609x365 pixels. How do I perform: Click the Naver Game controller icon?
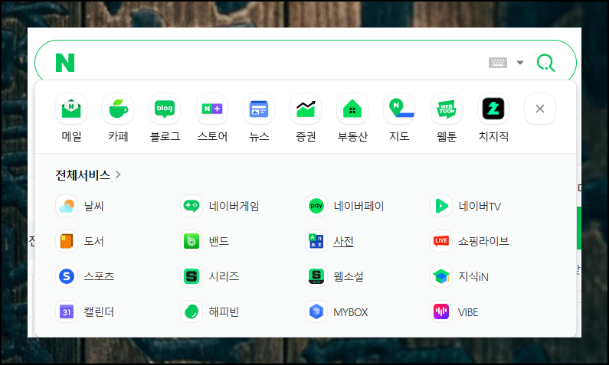point(192,206)
